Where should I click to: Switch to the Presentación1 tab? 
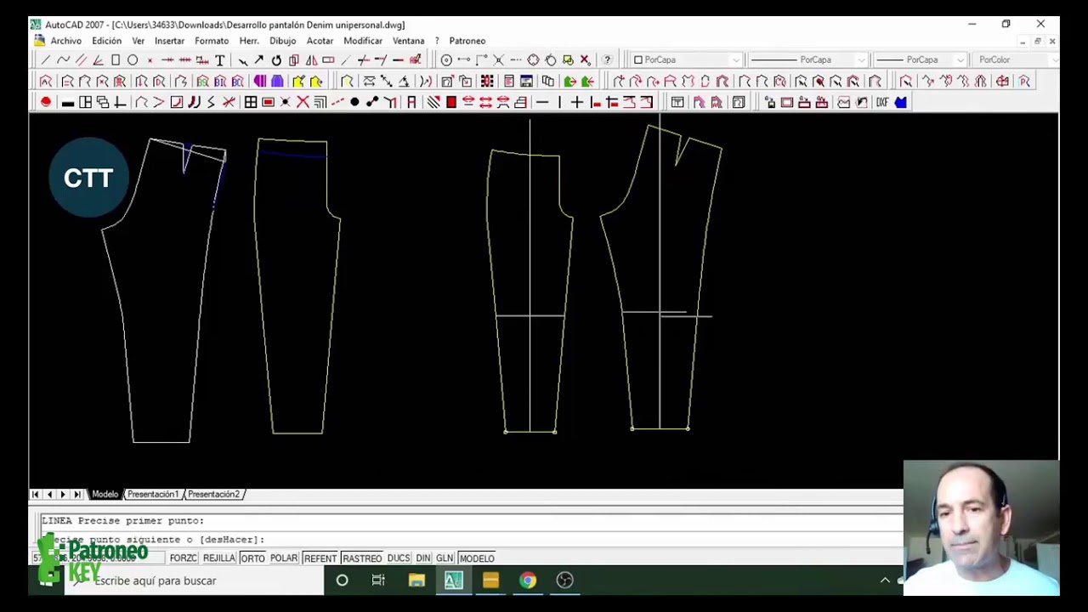153,495
